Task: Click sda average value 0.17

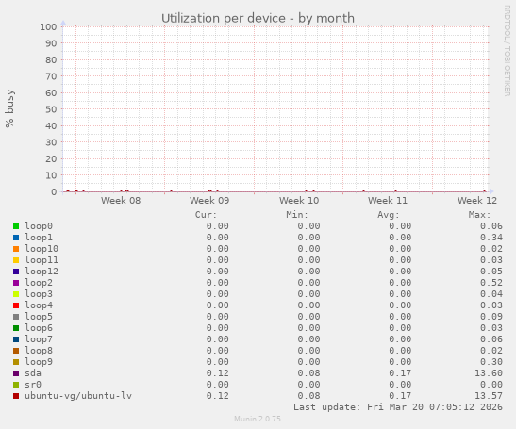Action: [400, 373]
